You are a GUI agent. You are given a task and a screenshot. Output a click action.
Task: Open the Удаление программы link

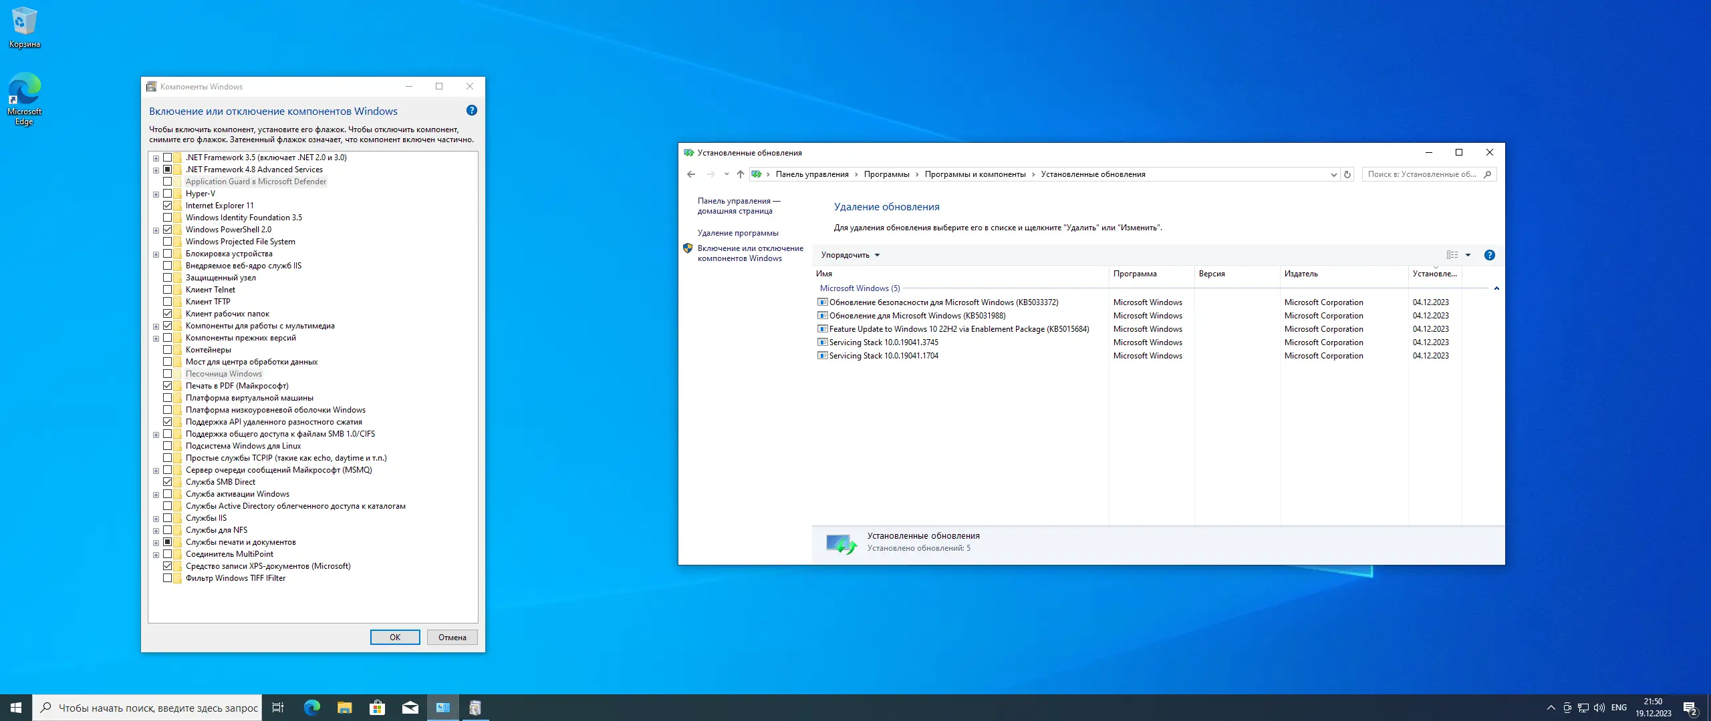tap(738, 233)
